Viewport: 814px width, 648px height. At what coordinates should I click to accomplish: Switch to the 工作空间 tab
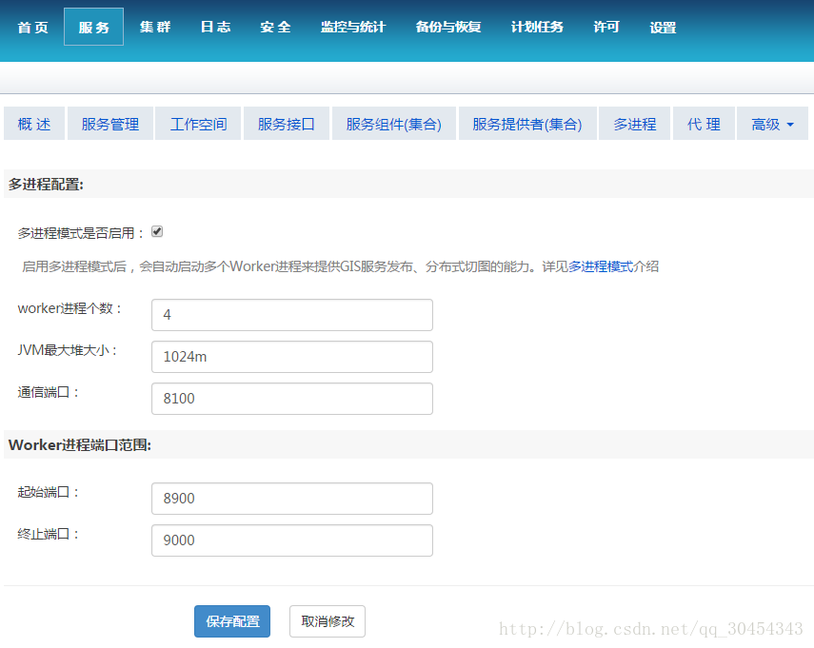pos(198,124)
